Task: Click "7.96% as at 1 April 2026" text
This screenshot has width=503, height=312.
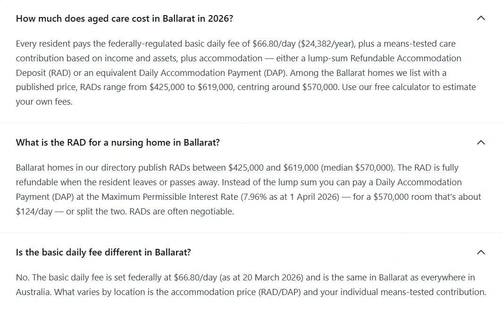Action: click(291, 197)
